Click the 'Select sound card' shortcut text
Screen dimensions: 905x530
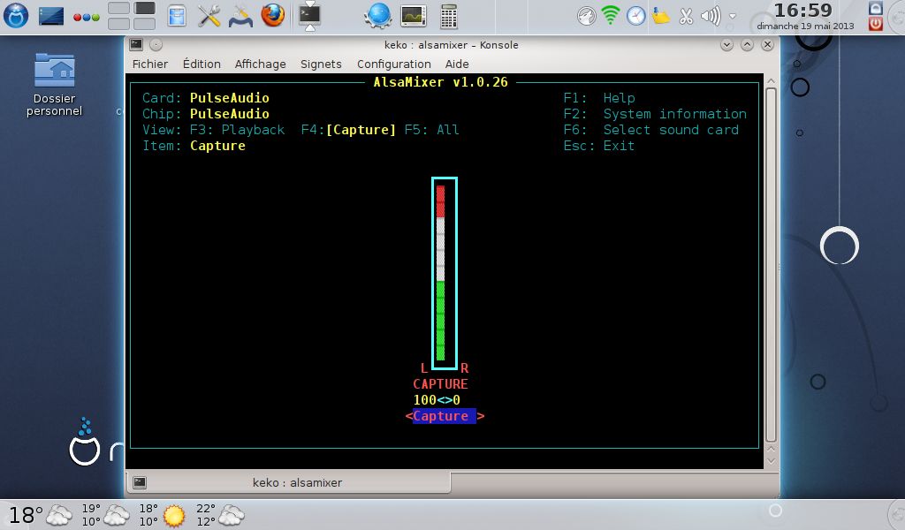[x=671, y=130]
